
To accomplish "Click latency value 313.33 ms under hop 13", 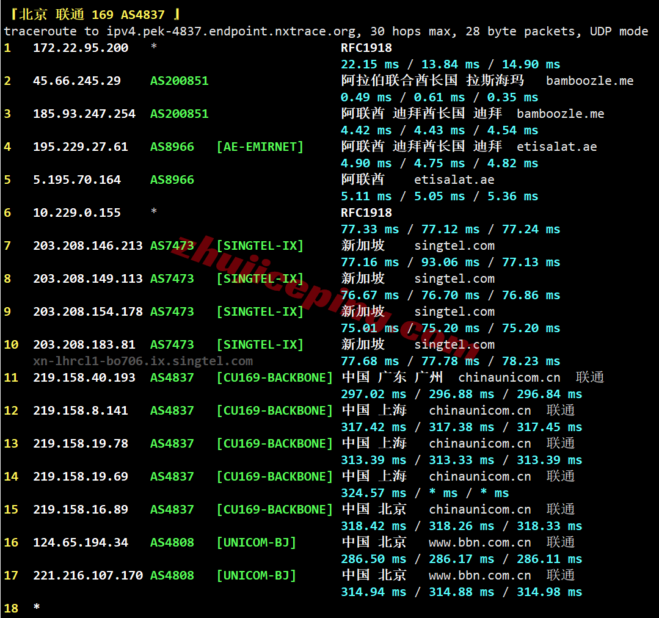I will click(x=462, y=460).
